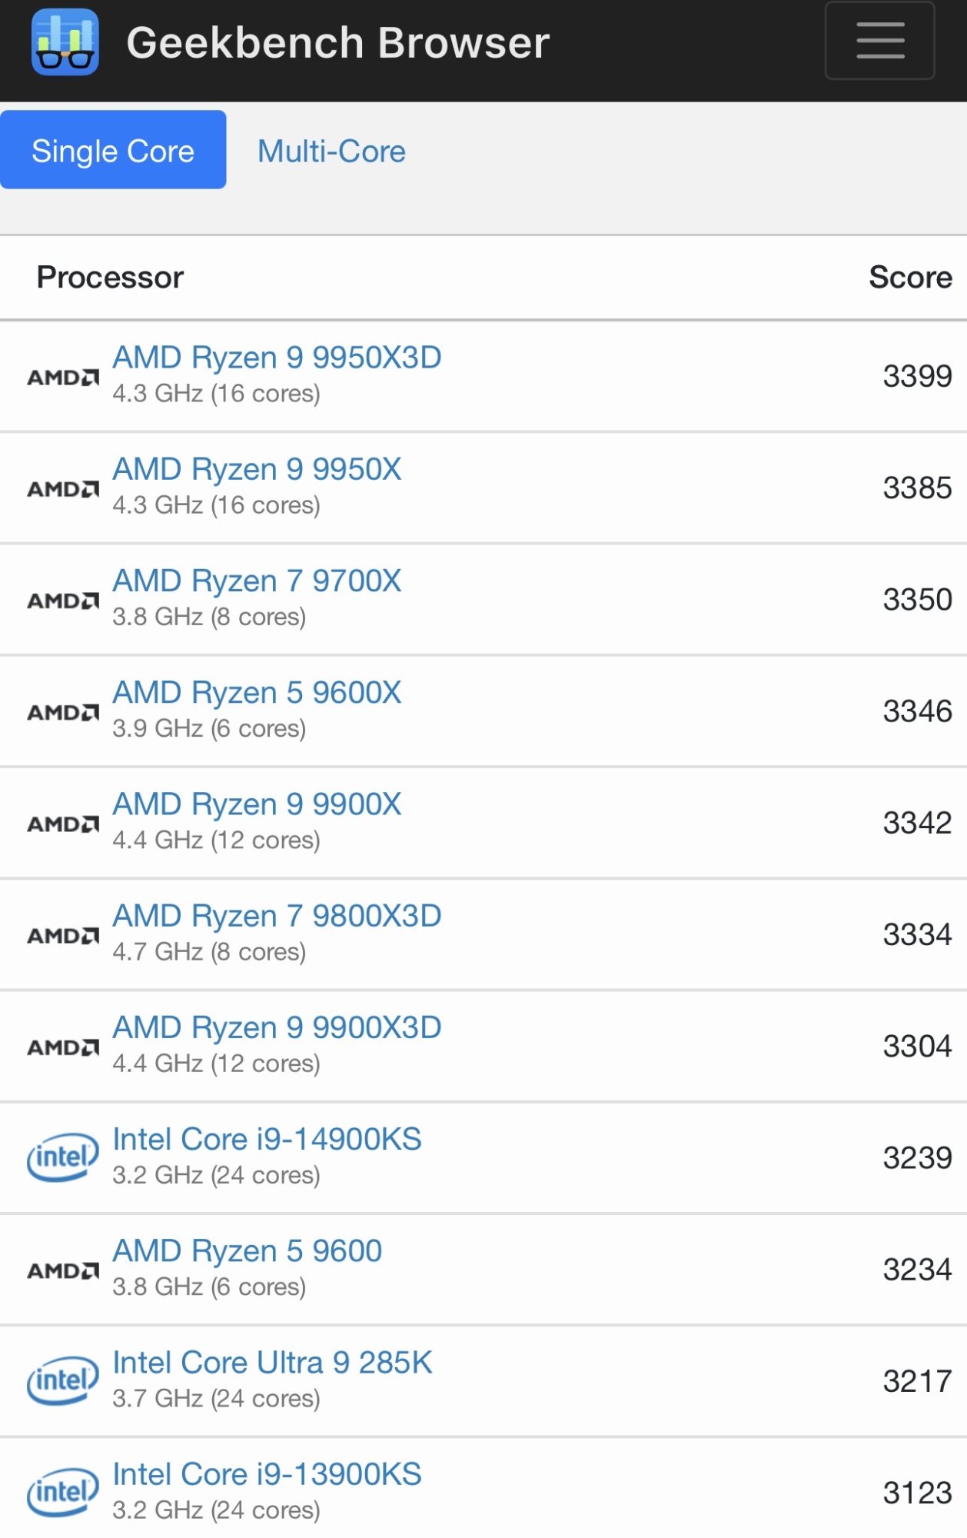Image resolution: width=967 pixels, height=1538 pixels.
Task: Click the Geekbench Browser title
Action: tap(337, 43)
